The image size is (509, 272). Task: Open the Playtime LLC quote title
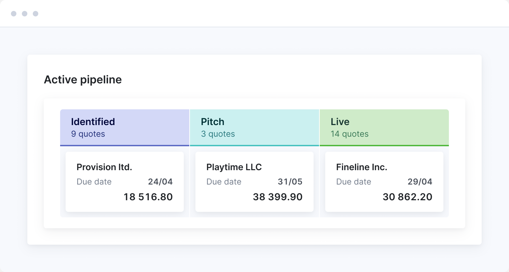234,167
